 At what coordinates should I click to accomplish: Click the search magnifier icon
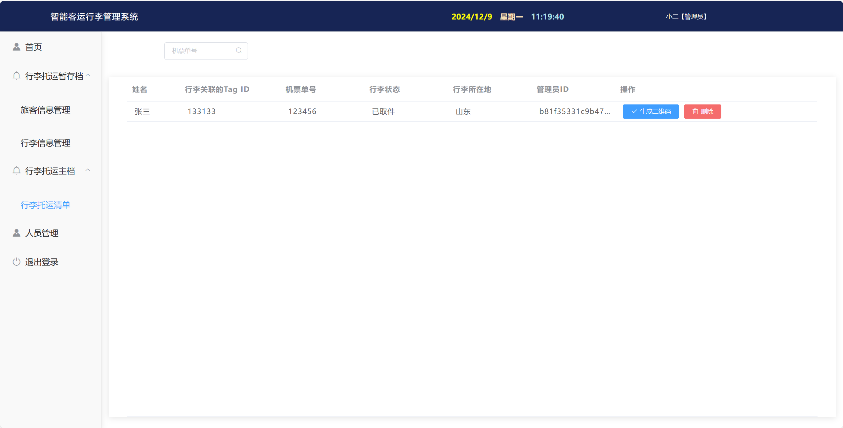click(239, 50)
